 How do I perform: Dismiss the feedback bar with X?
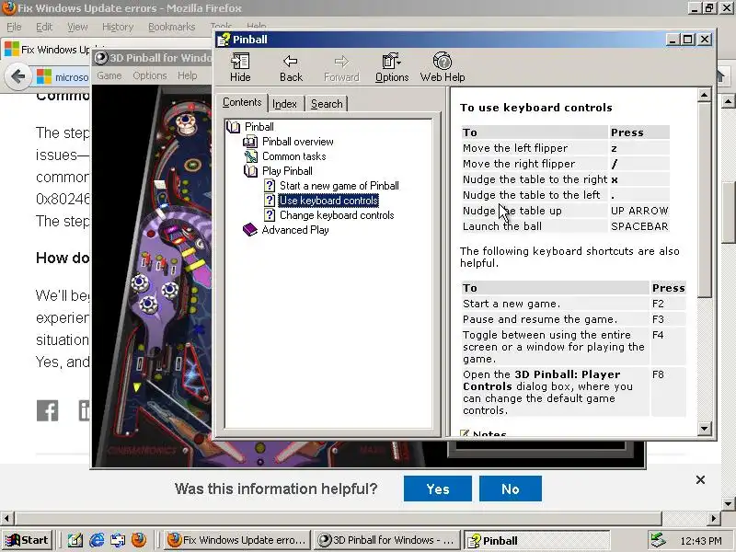click(x=700, y=479)
